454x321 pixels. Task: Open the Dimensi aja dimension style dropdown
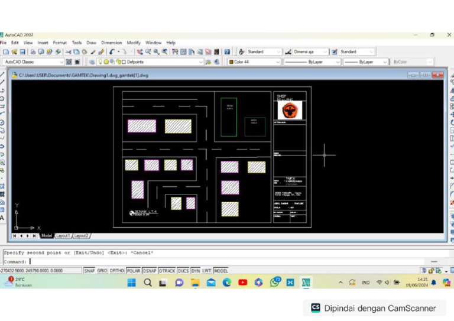pos(310,52)
